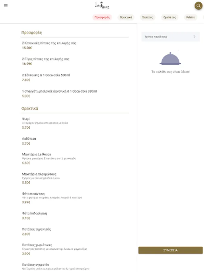Select Πατάτες τηγανητές from the menu
This screenshot has width=204, height=272.
36,232
